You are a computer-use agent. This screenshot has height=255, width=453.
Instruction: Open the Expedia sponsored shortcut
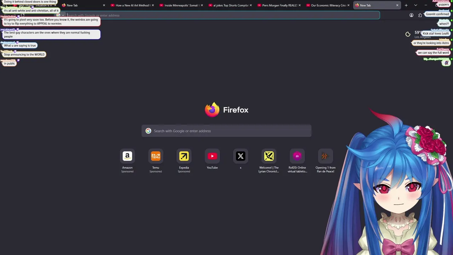coord(184,156)
